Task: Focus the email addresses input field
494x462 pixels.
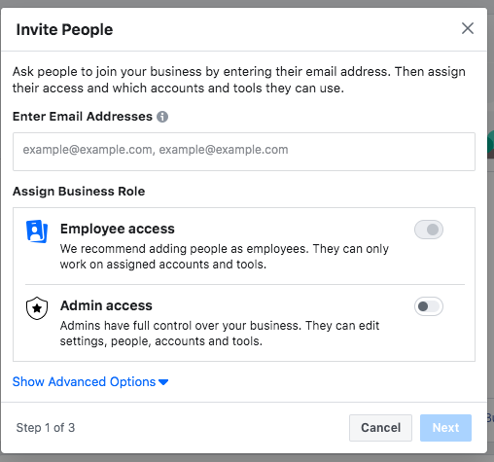Action: [x=244, y=152]
